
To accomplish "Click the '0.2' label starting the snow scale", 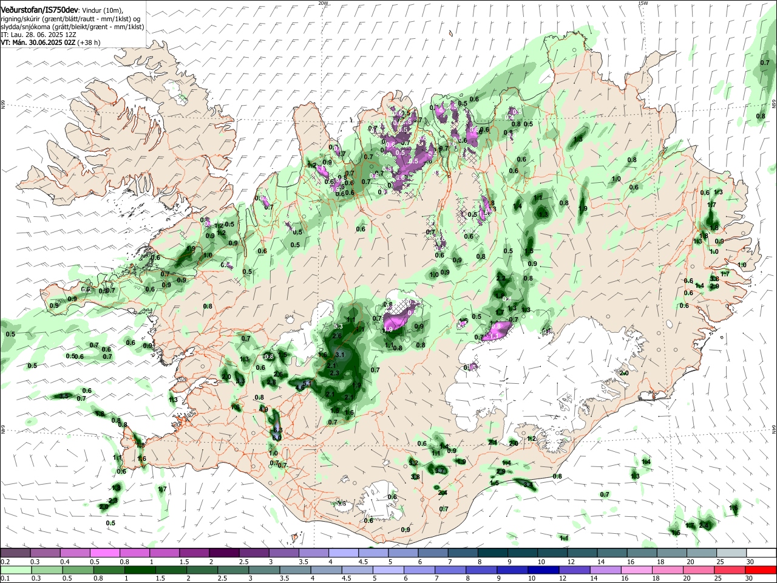I will 5,562.
